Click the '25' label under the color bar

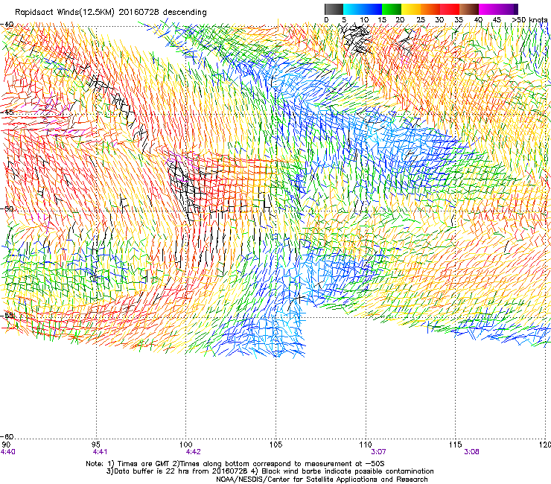point(420,20)
